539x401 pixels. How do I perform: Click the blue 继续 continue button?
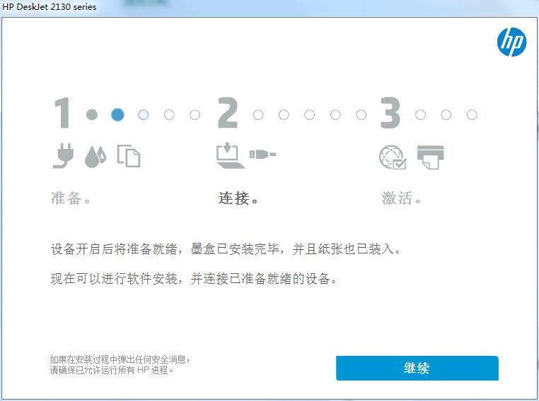(417, 368)
